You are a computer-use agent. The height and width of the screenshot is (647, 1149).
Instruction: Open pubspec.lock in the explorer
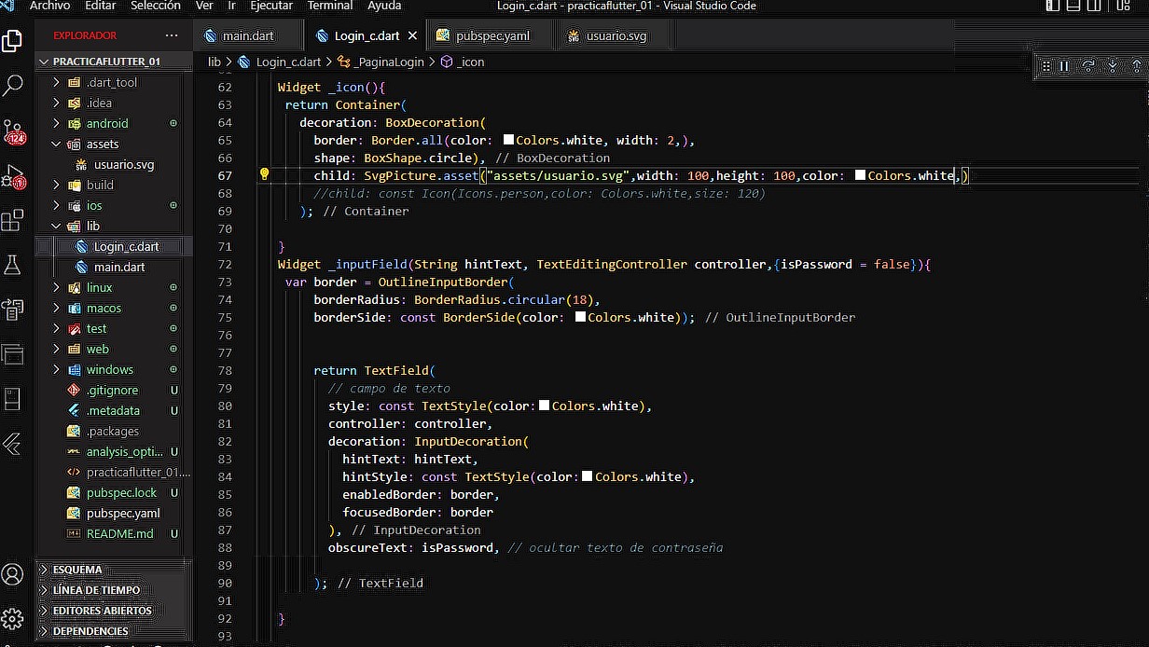point(113,492)
